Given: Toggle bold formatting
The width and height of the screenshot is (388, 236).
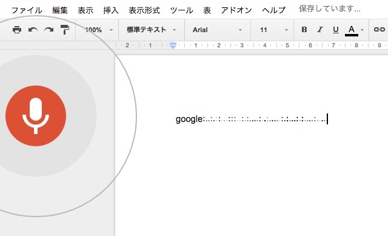Looking at the screenshot, I should [304, 30].
